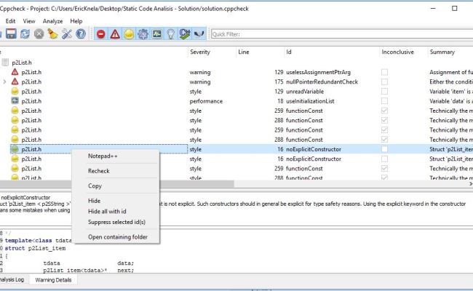Click the Clear results broom icon
This screenshot has width=473, height=291.
tap(53, 33)
